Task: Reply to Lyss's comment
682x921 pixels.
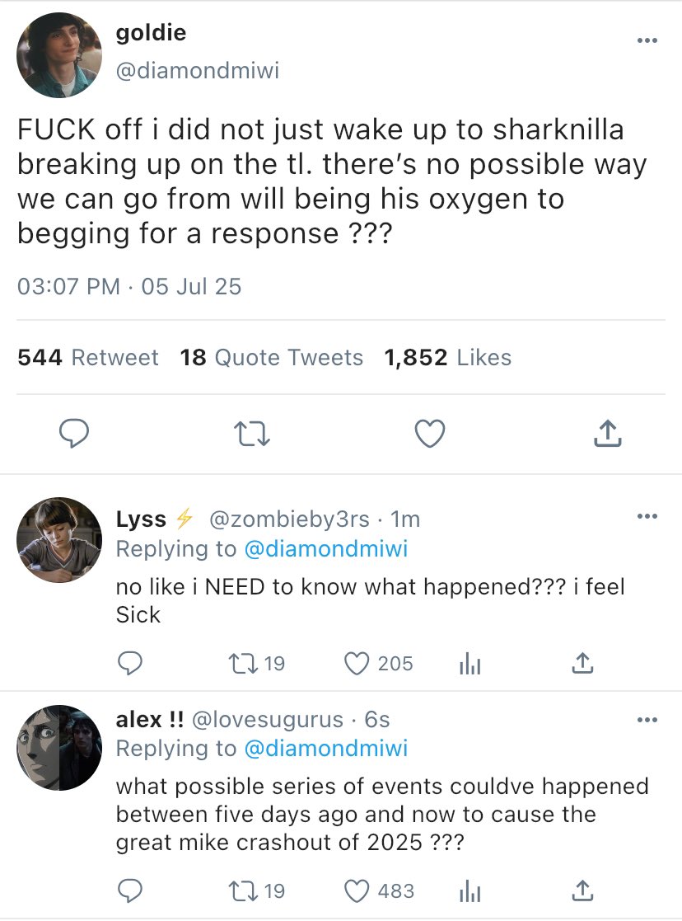Action: click(130, 663)
